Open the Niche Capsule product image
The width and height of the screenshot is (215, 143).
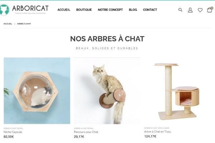[37, 90]
